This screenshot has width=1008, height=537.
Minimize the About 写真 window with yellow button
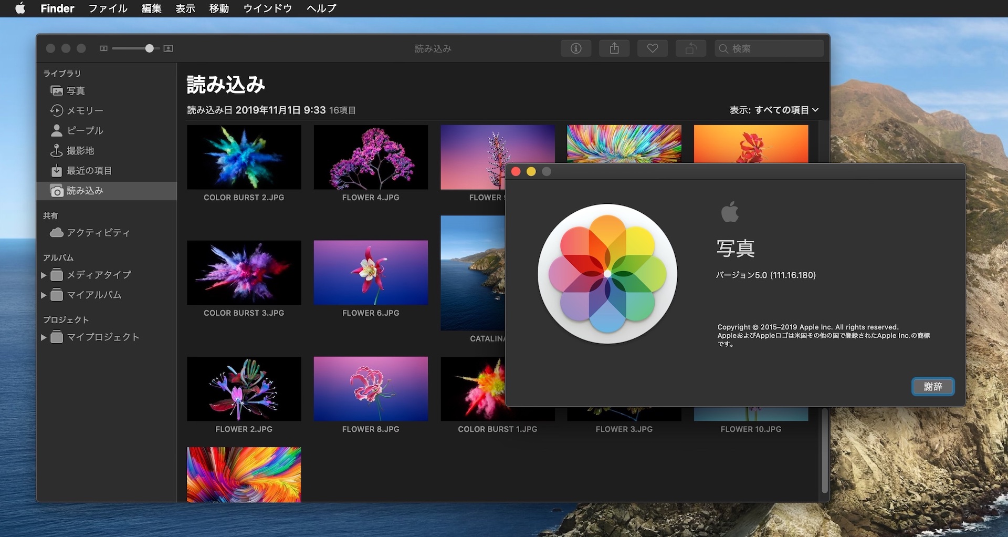tap(531, 172)
